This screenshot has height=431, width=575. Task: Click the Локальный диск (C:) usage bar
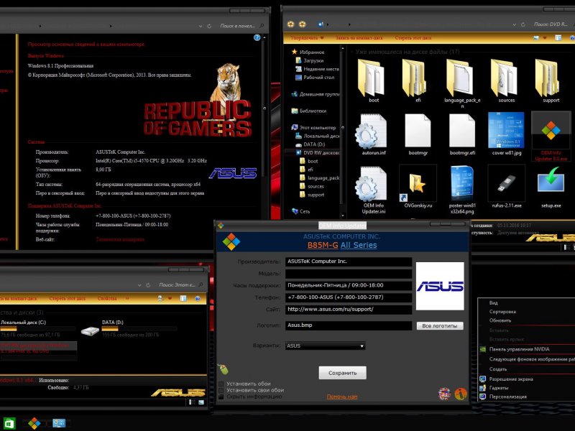tap(38, 328)
